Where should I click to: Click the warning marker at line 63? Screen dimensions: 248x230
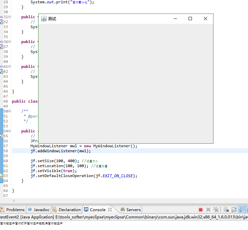(1, 176)
